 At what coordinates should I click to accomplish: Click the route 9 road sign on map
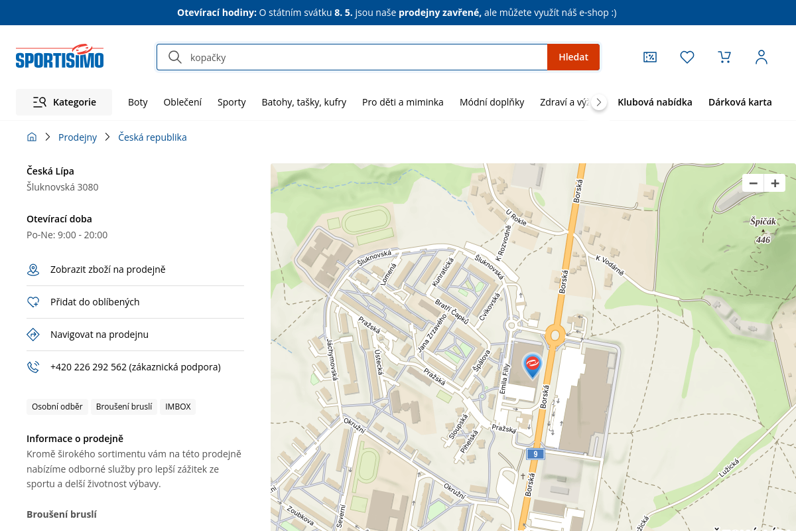tap(535, 454)
